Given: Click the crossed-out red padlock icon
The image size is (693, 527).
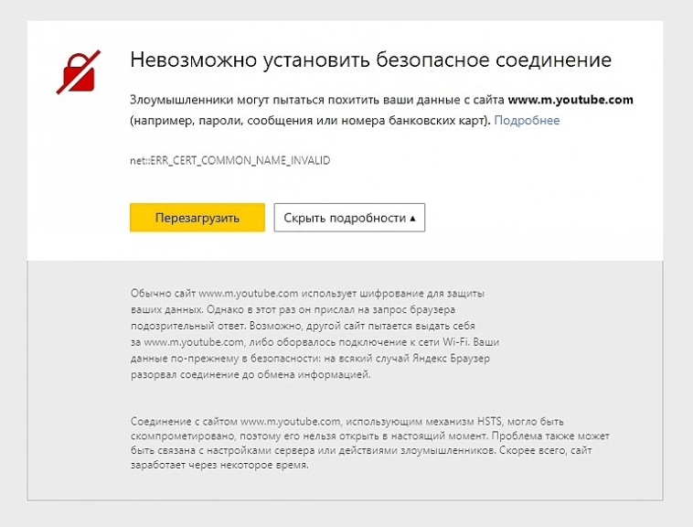Looking at the screenshot, I should pyautogui.click(x=79, y=72).
